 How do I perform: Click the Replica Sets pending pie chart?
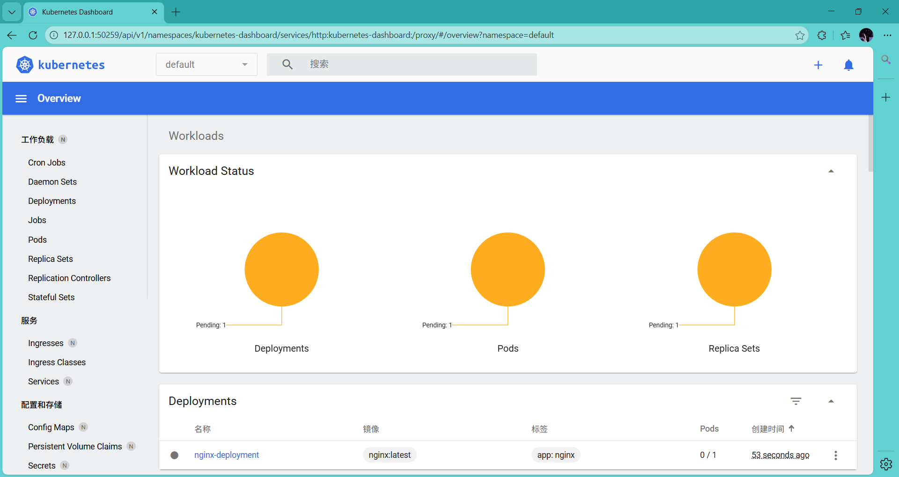(x=734, y=269)
